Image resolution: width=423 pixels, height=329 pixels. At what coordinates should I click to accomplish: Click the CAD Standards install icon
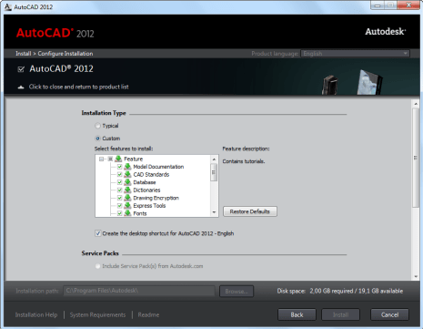point(127,174)
